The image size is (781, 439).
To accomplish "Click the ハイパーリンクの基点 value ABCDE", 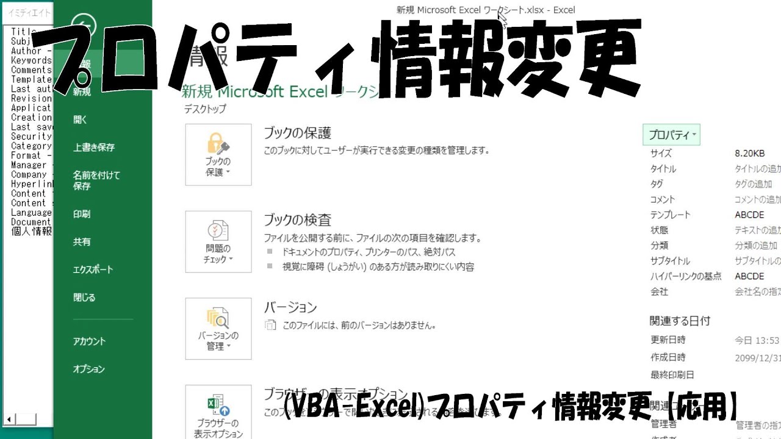I will click(749, 276).
